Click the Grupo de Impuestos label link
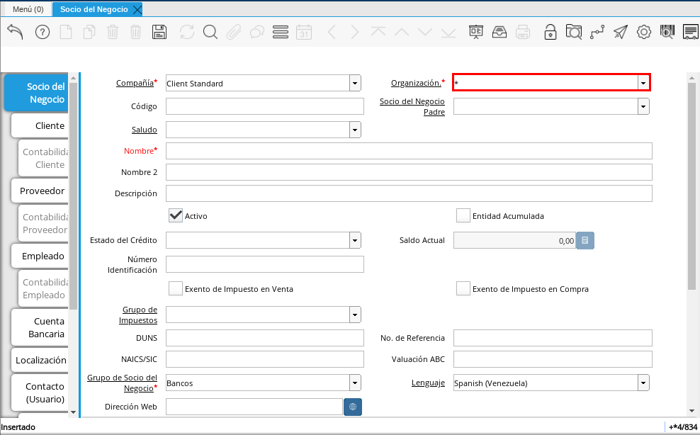The image size is (700, 435). click(138, 315)
